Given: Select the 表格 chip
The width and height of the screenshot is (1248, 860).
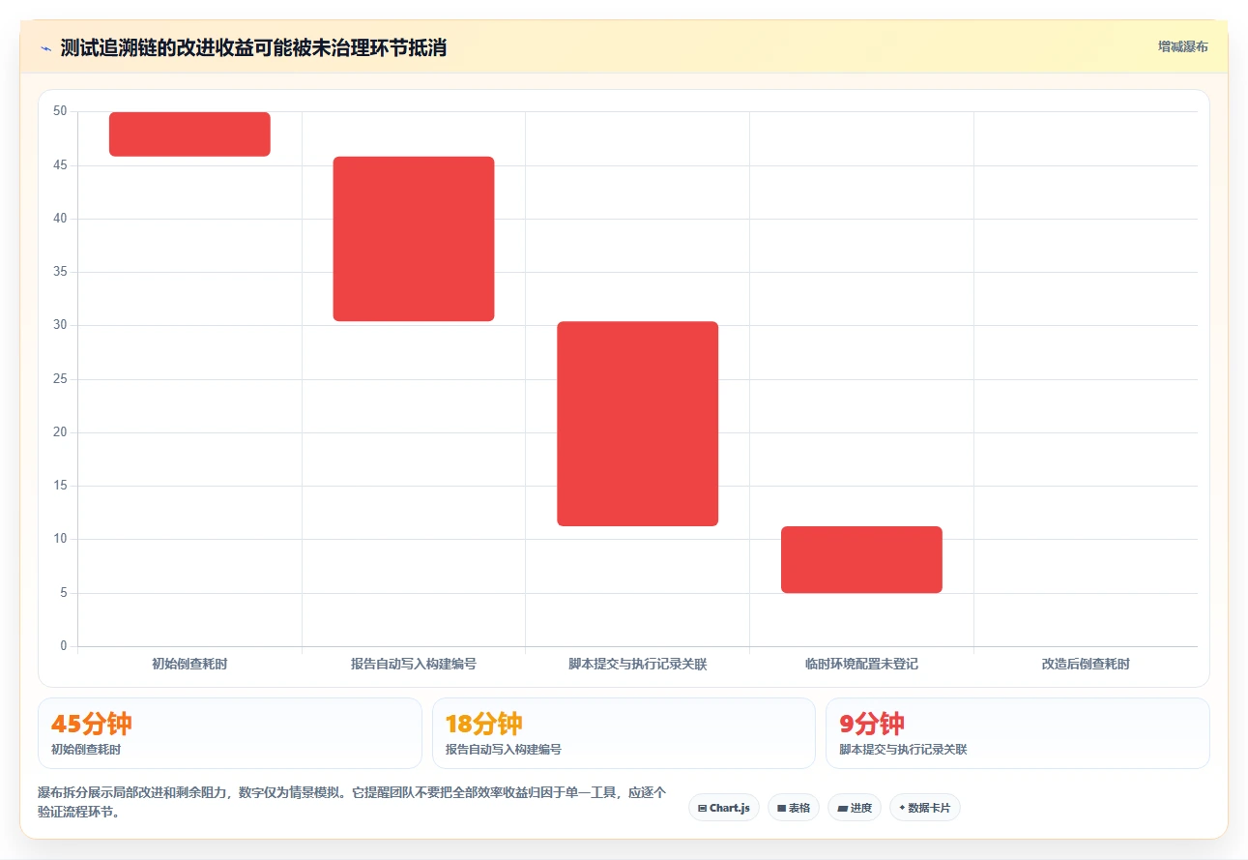Looking at the screenshot, I should pyautogui.click(x=793, y=808).
